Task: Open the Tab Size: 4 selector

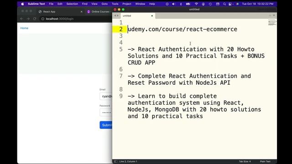Action: pyautogui.click(x=245, y=161)
